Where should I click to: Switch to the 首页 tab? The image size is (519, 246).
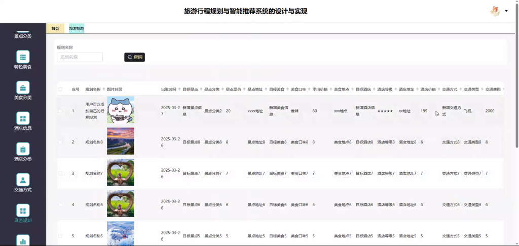(x=55, y=29)
